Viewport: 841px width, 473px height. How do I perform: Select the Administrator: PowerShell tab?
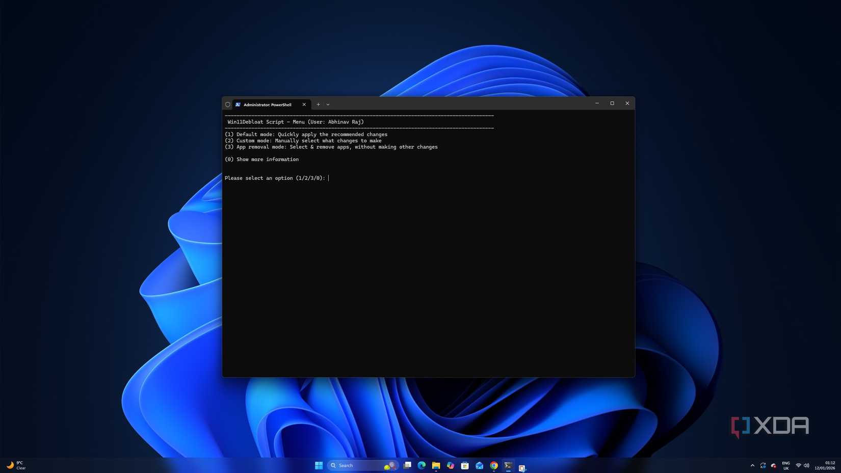(x=272, y=104)
